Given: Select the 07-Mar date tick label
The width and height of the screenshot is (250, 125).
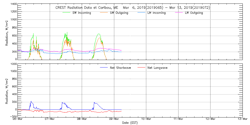Looking at the screenshot, I should 50,119.
